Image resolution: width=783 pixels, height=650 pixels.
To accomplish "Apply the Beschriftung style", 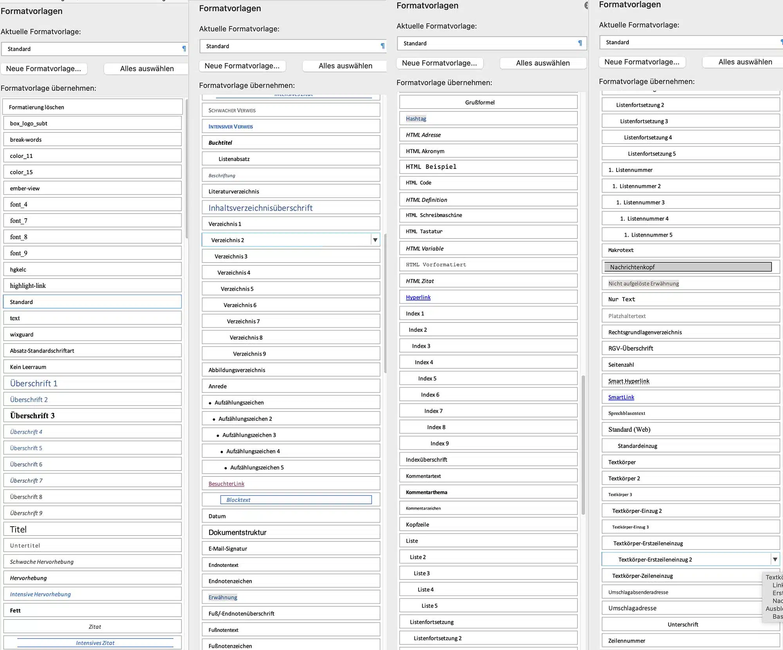I will point(291,175).
